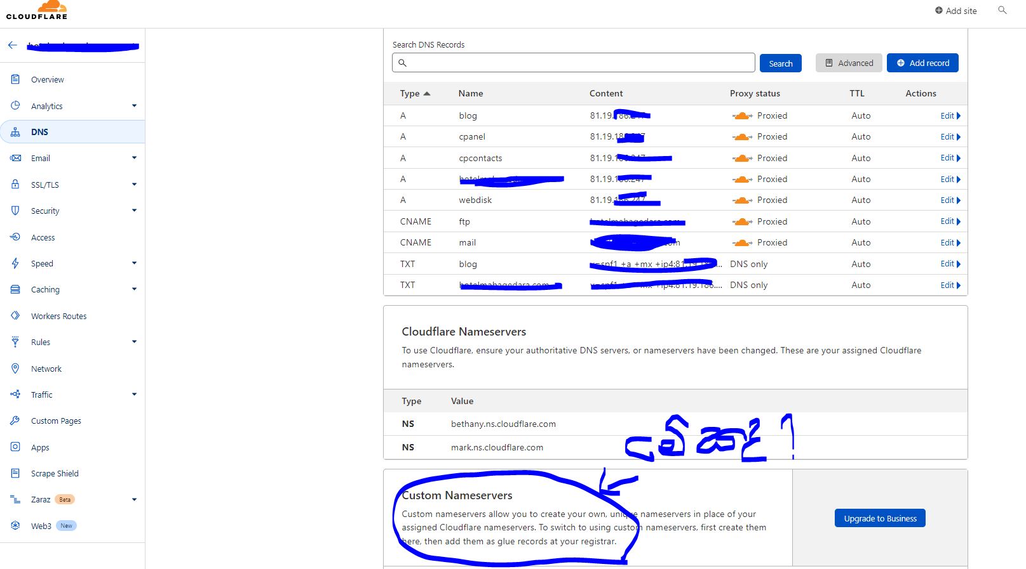Click the Workers Routes sidebar icon
This screenshot has height=569, width=1026.
click(x=15, y=315)
